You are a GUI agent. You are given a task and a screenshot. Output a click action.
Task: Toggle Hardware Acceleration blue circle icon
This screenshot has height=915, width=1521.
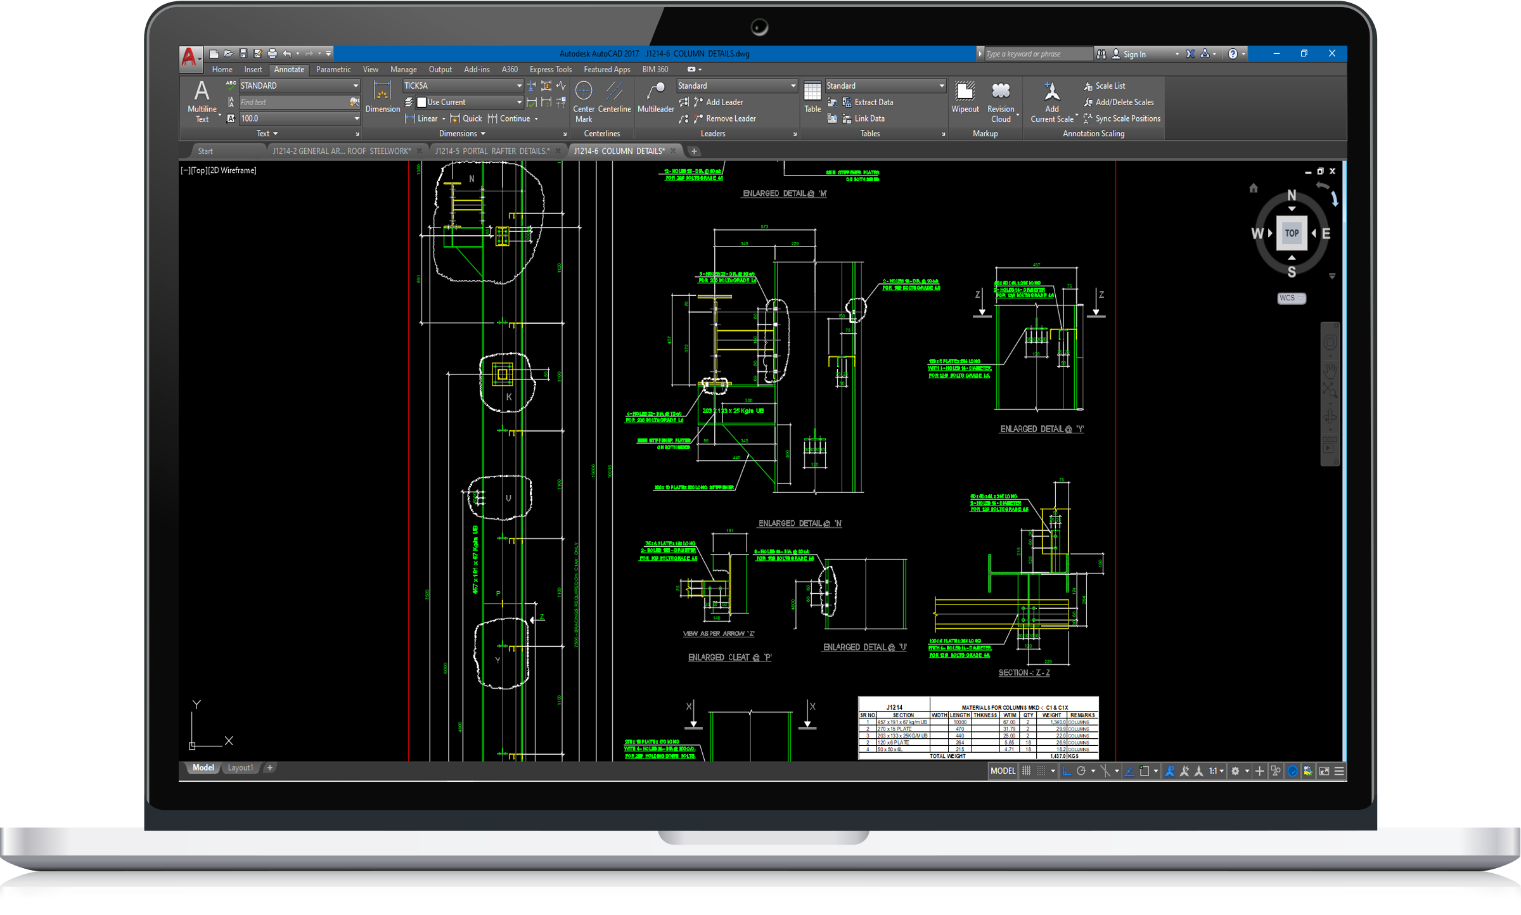click(x=1292, y=771)
